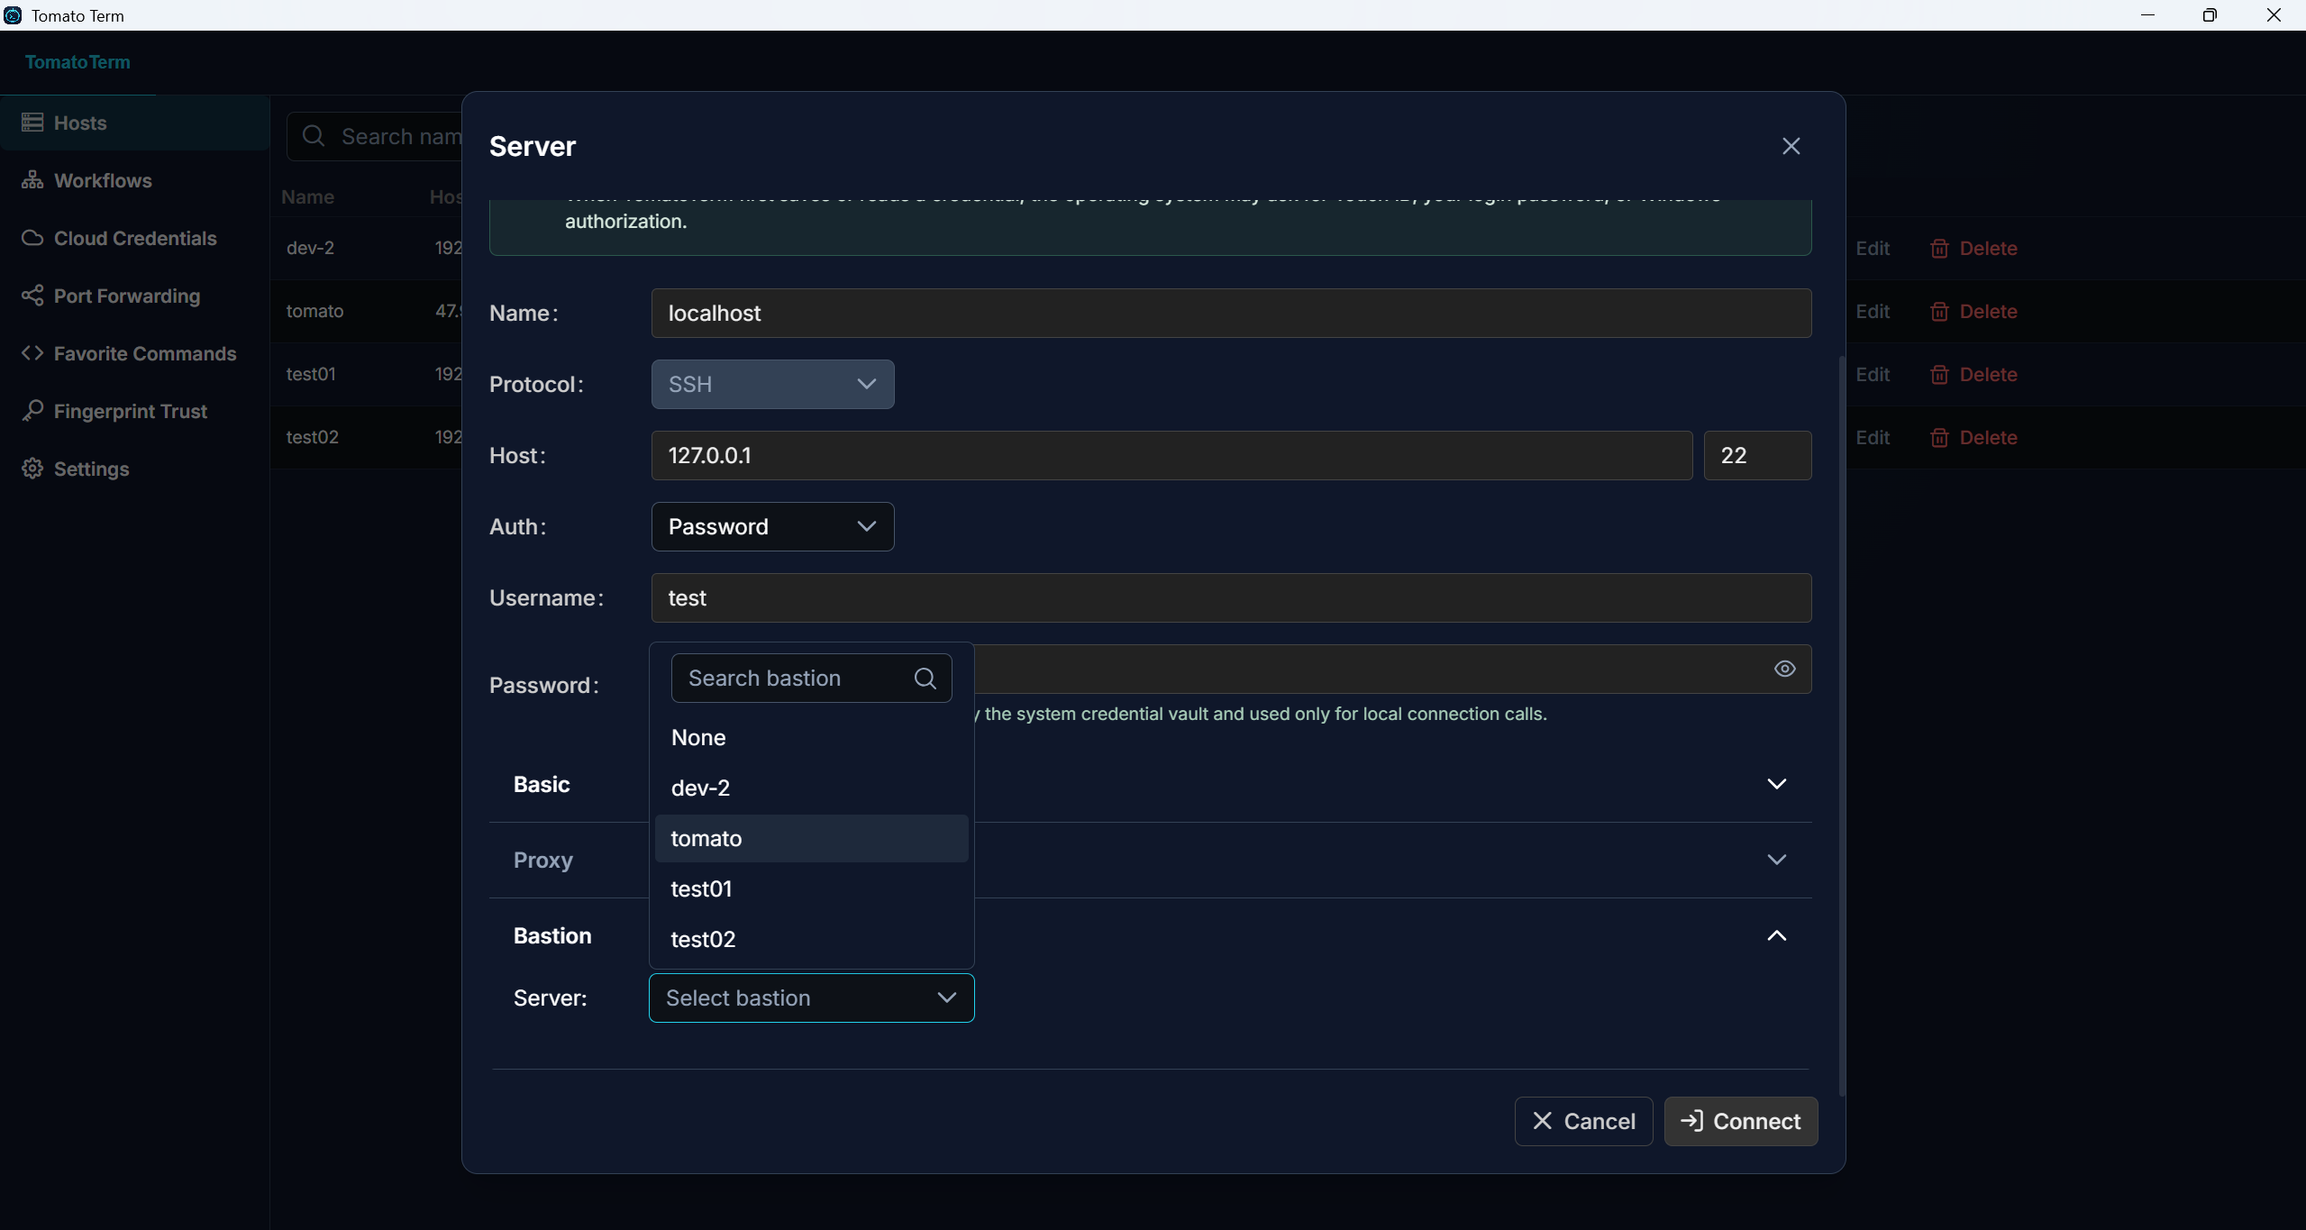This screenshot has height=1230, width=2306.
Task: Click test01 name in hosts table
Action: point(311,374)
